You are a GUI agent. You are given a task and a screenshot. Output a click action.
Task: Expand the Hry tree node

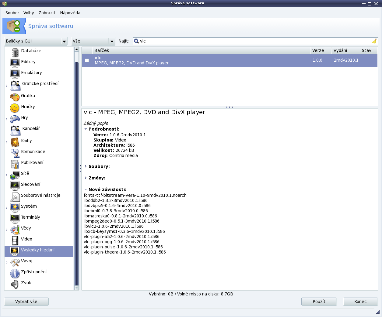pos(6,119)
